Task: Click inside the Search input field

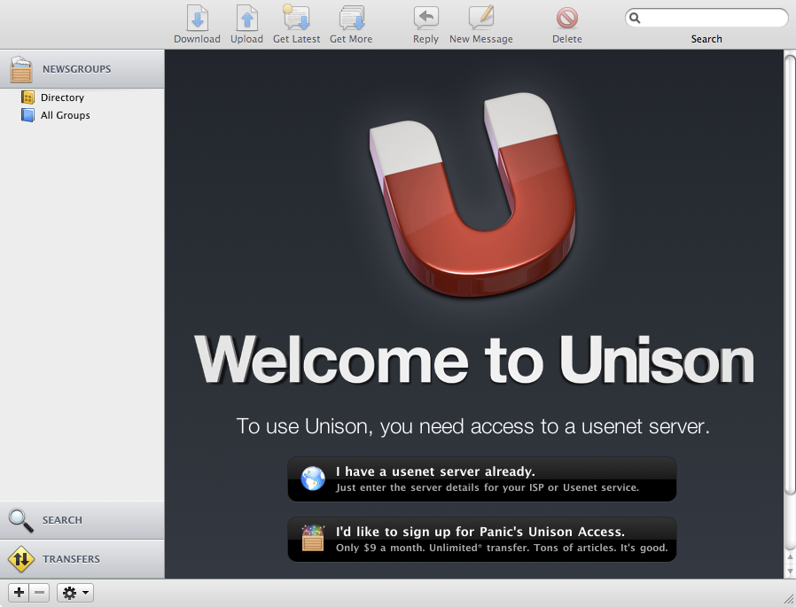Action: (714, 18)
